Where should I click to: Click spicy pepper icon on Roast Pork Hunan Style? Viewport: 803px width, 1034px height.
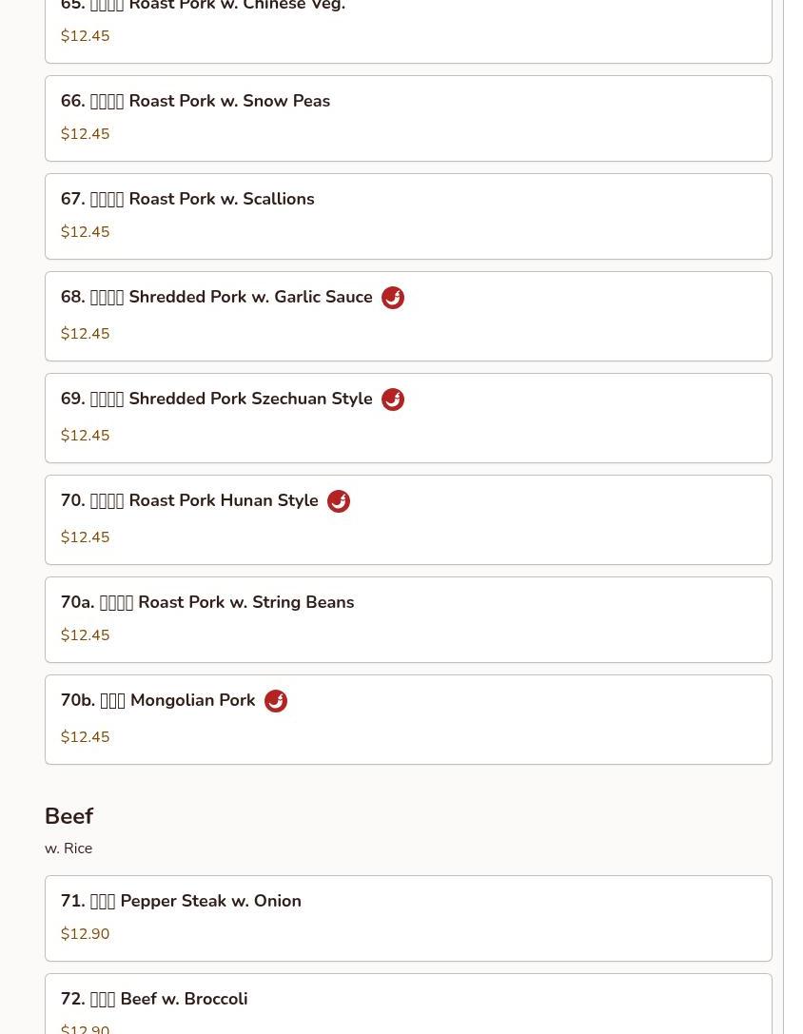coord(339,501)
